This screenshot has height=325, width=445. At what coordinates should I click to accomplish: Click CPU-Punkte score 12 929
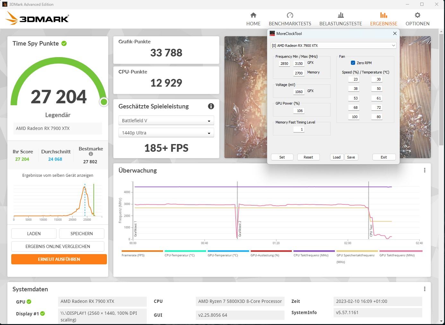point(166,83)
